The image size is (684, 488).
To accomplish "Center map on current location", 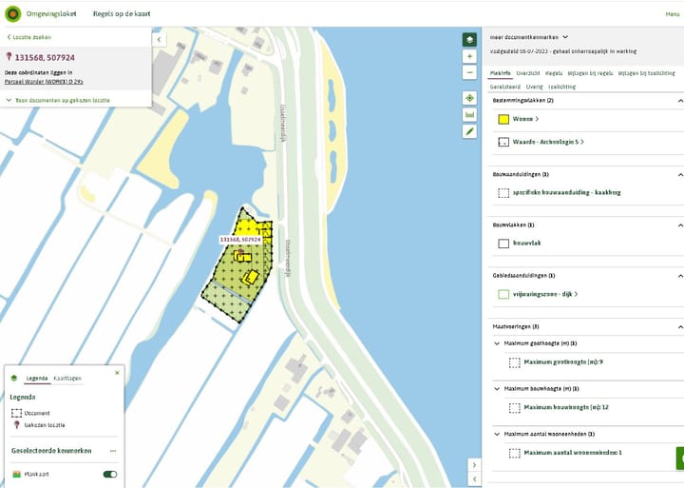I will (469, 98).
